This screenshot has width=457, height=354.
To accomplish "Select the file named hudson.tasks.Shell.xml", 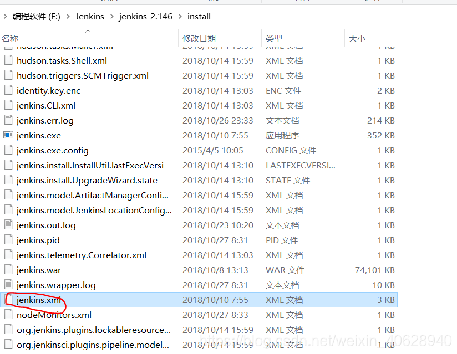I will pos(62,60).
